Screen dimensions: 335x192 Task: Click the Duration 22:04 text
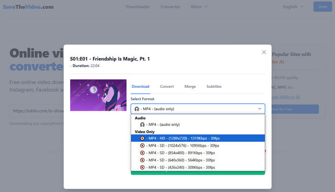tap(86, 66)
